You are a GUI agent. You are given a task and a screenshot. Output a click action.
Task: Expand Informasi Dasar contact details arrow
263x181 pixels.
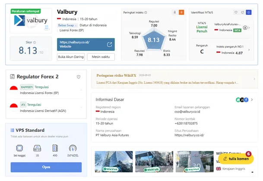252,100
